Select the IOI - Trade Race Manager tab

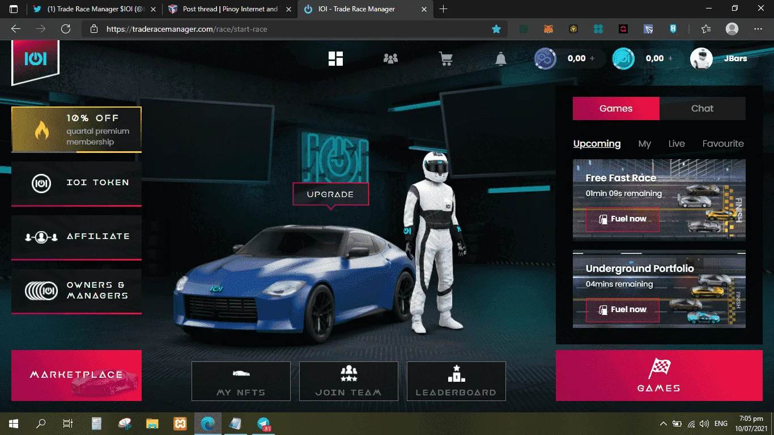364,9
